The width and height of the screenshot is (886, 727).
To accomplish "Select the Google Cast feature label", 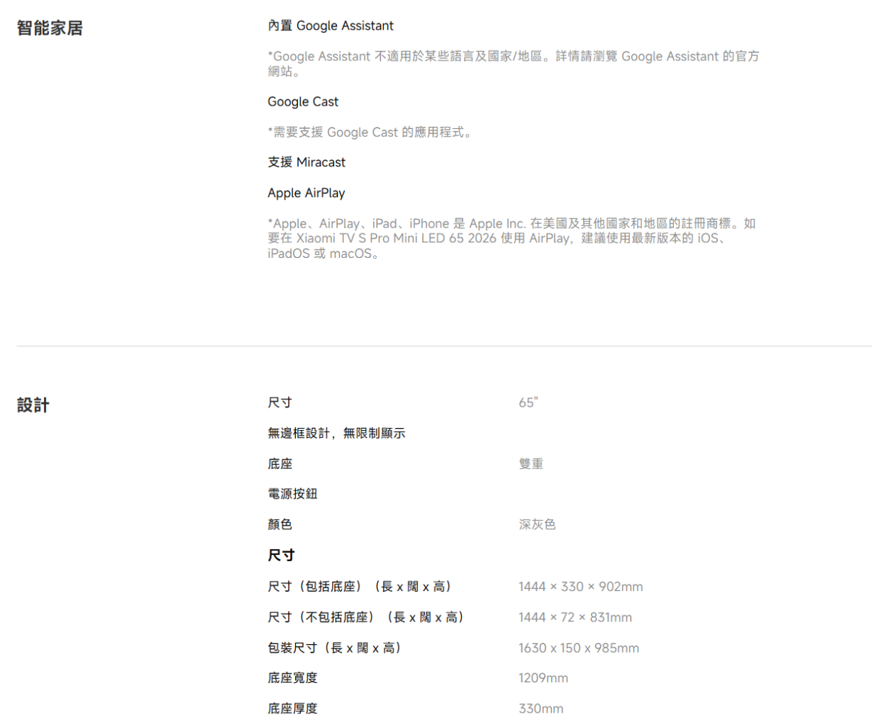I will 303,101.
